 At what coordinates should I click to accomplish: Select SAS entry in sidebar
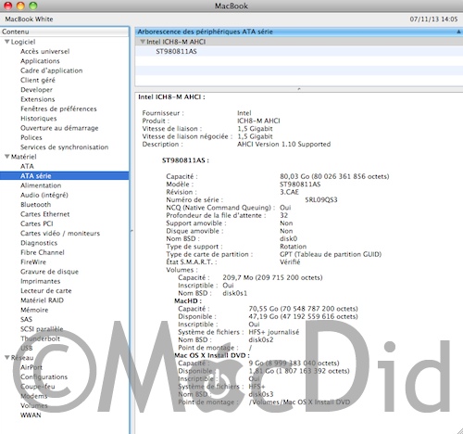(26, 320)
